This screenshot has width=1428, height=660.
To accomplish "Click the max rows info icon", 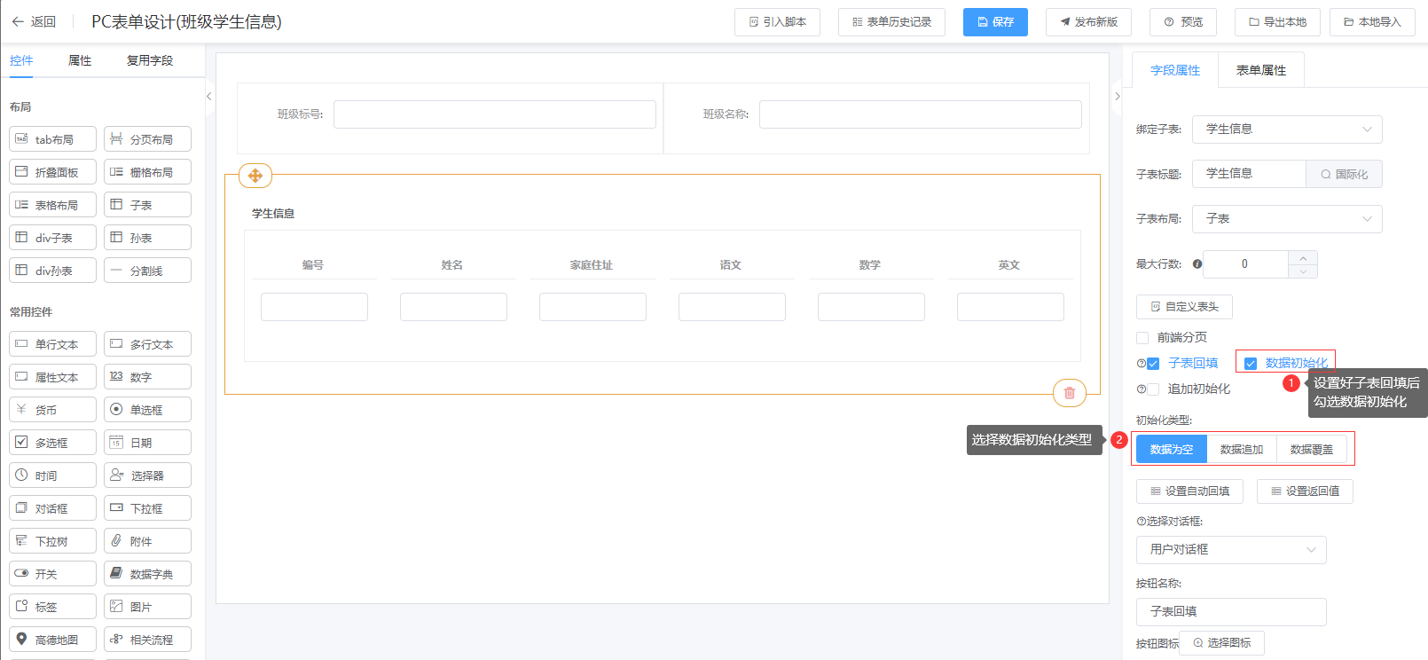I will (x=1197, y=264).
